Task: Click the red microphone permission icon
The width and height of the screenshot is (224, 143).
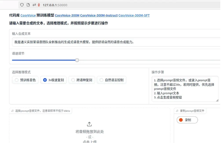Action: tap(39, 5)
